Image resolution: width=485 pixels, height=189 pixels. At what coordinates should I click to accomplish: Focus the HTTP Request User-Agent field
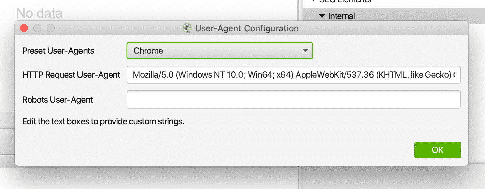click(294, 75)
